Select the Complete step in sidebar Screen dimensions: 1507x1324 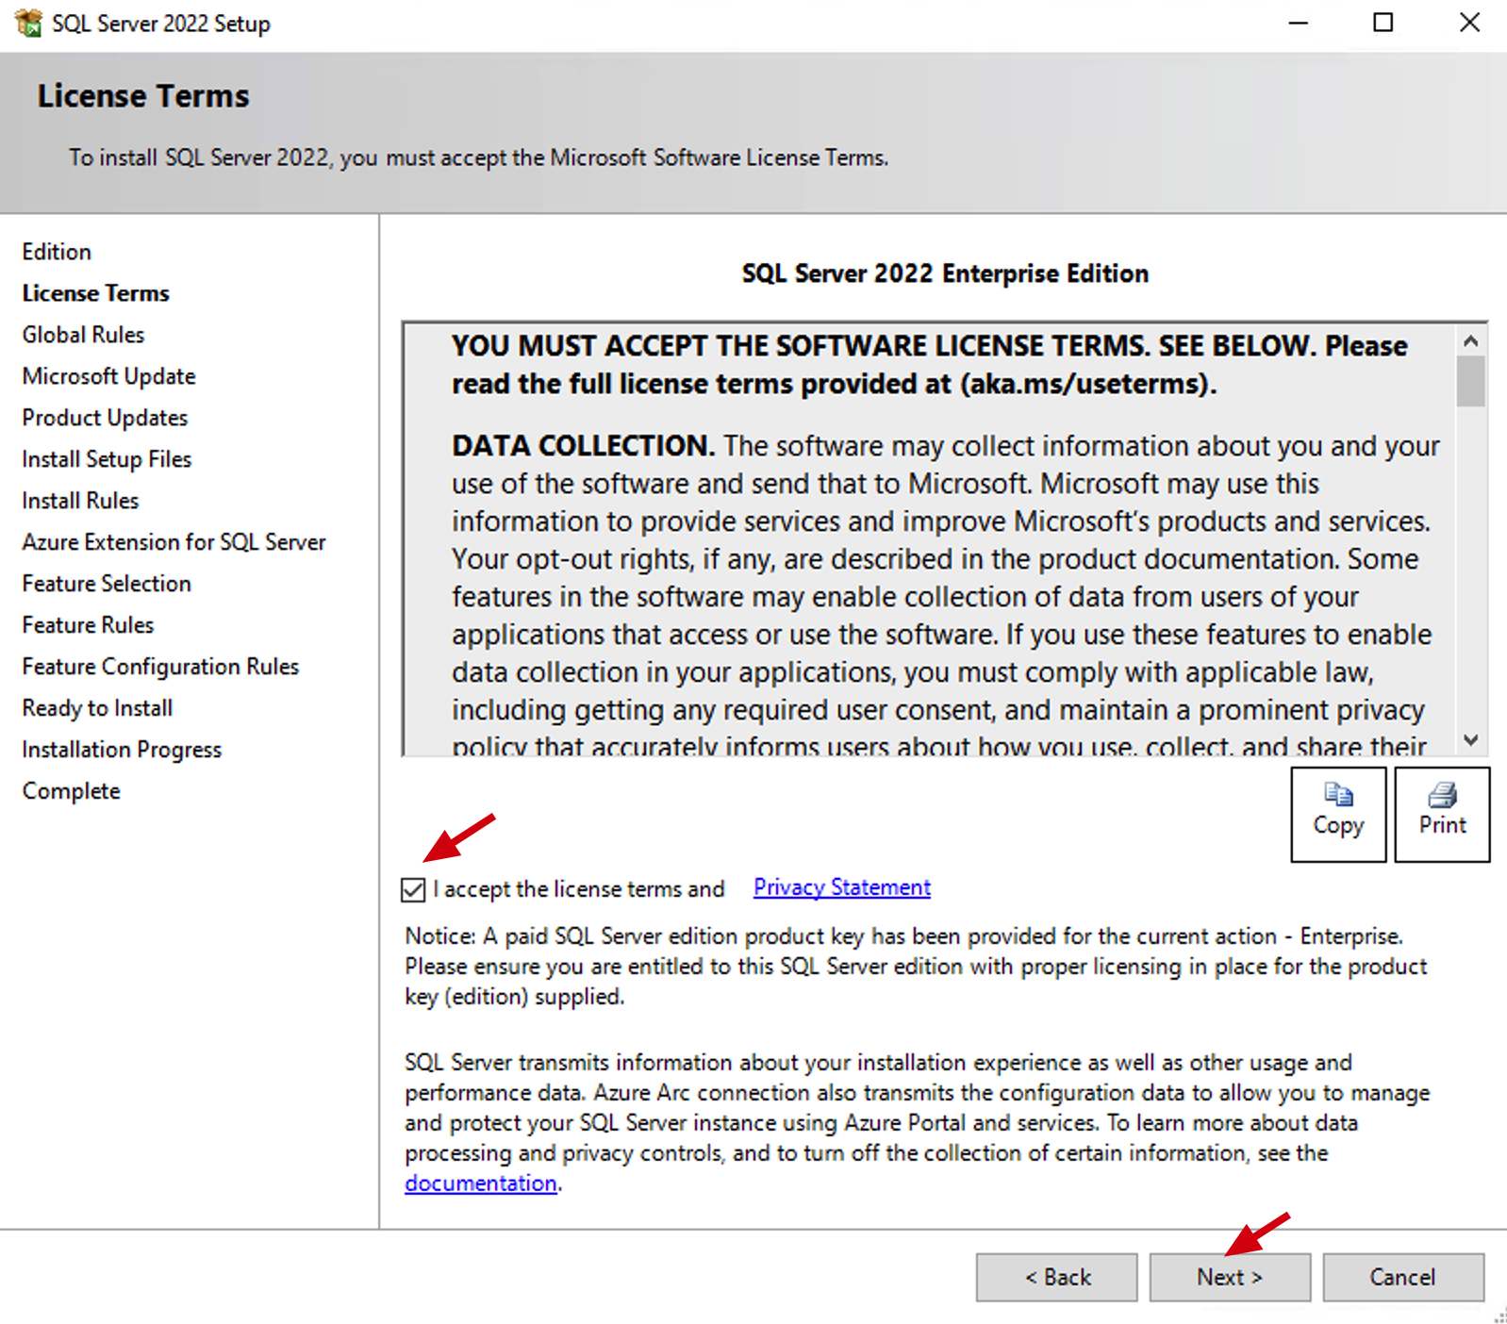pos(71,791)
